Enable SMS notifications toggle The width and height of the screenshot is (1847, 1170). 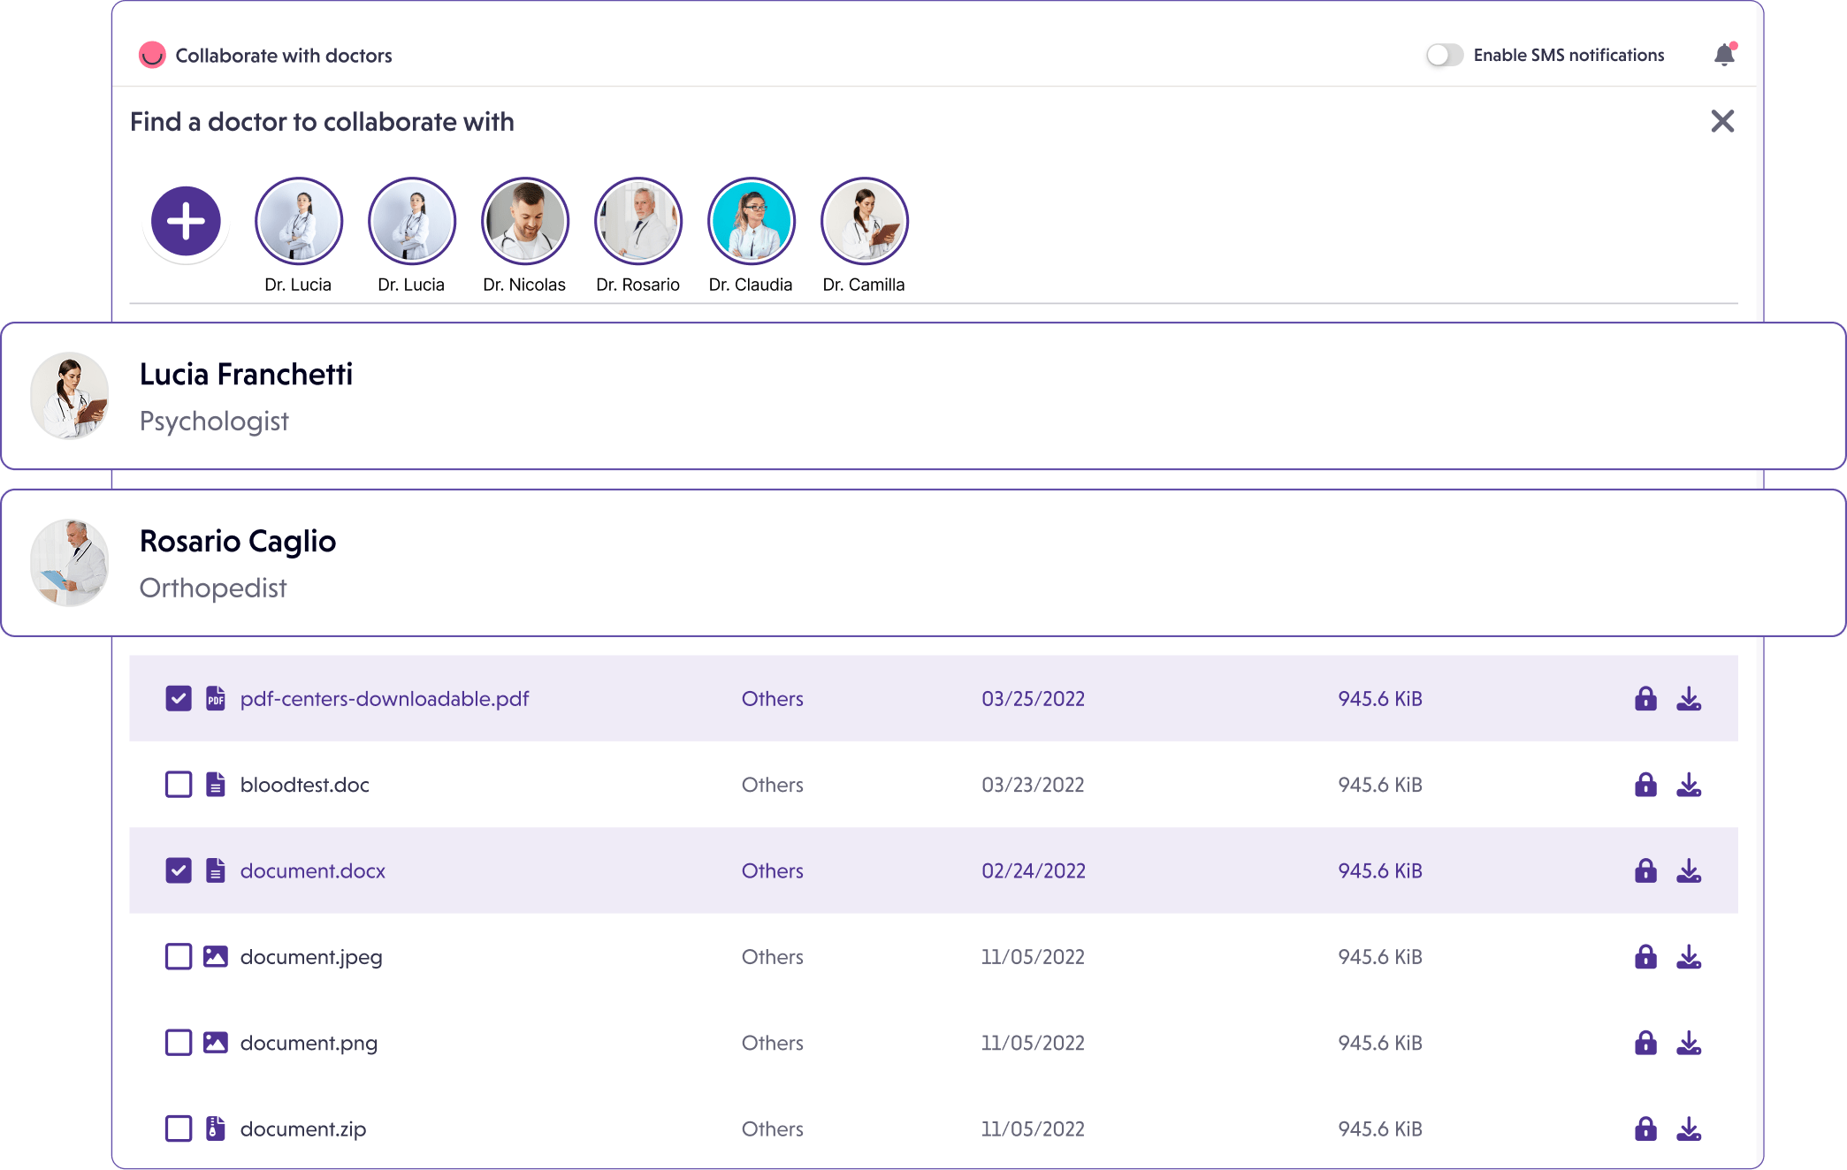click(1445, 56)
